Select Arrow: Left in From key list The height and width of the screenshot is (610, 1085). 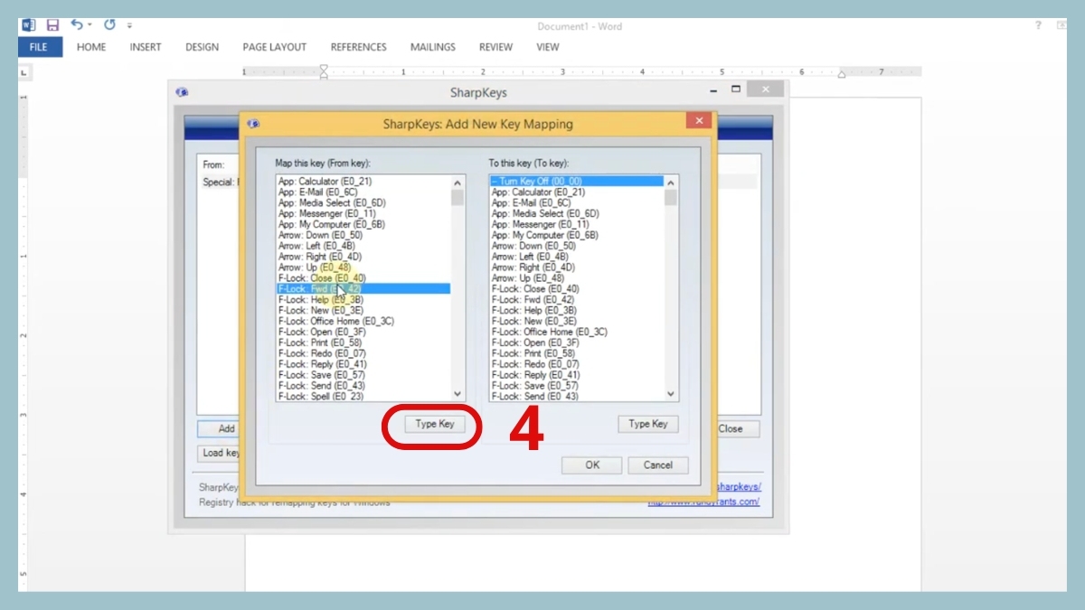click(x=363, y=246)
